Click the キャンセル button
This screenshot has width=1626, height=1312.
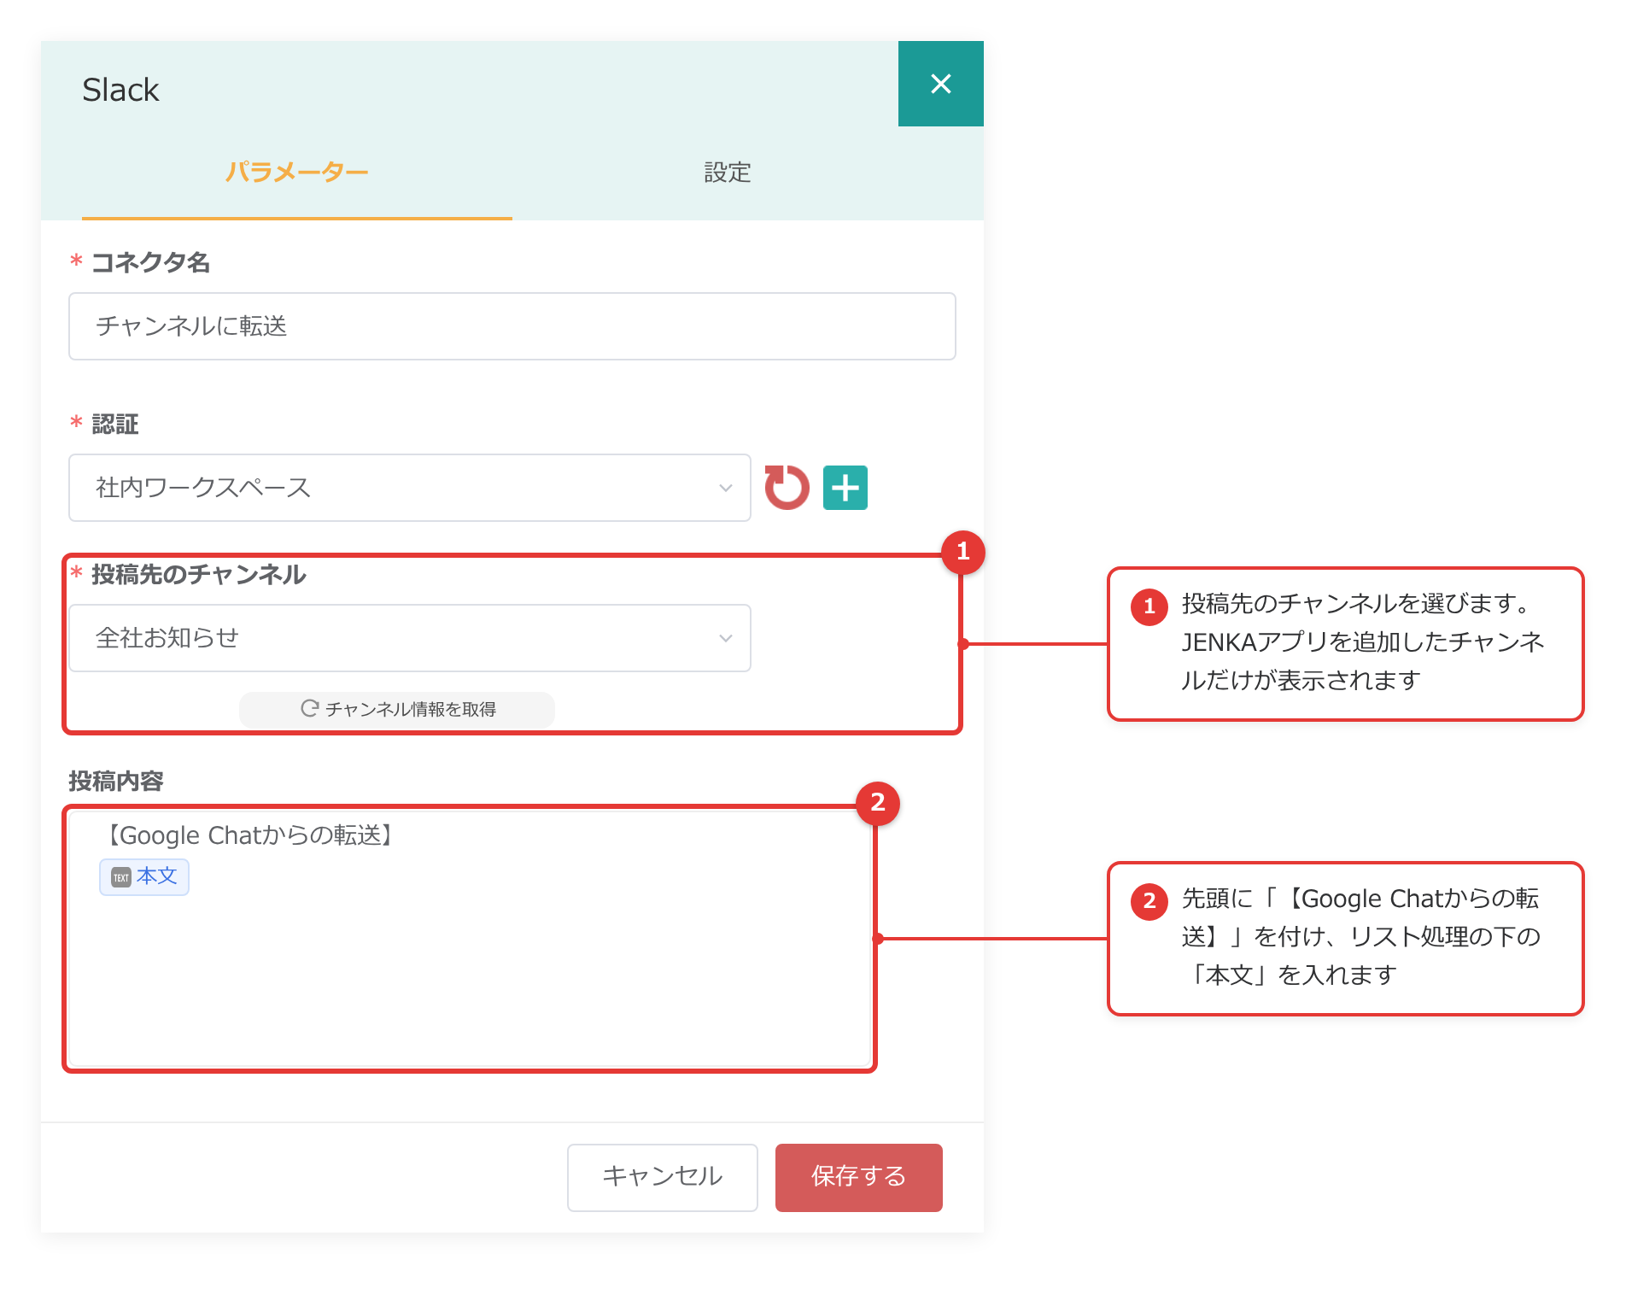(x=663, y=1177)
